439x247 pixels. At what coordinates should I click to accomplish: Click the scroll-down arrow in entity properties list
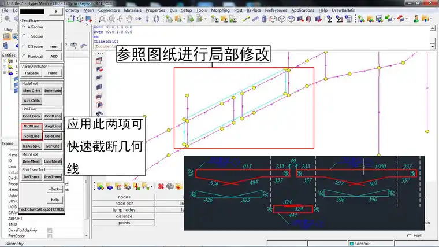(x=87, y=236)
